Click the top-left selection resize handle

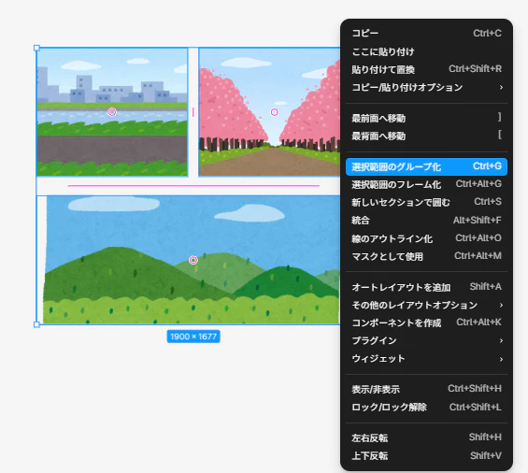tap(37, 49)
